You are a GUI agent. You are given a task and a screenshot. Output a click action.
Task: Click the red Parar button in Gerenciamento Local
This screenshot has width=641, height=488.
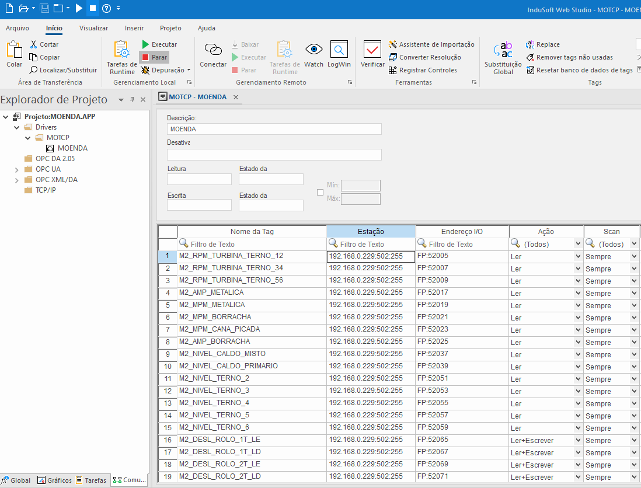point(155,57)
